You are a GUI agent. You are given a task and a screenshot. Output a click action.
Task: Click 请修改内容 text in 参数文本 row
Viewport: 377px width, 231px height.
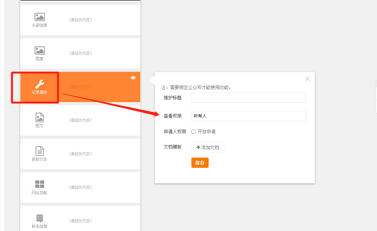click(x=81, y=154)
